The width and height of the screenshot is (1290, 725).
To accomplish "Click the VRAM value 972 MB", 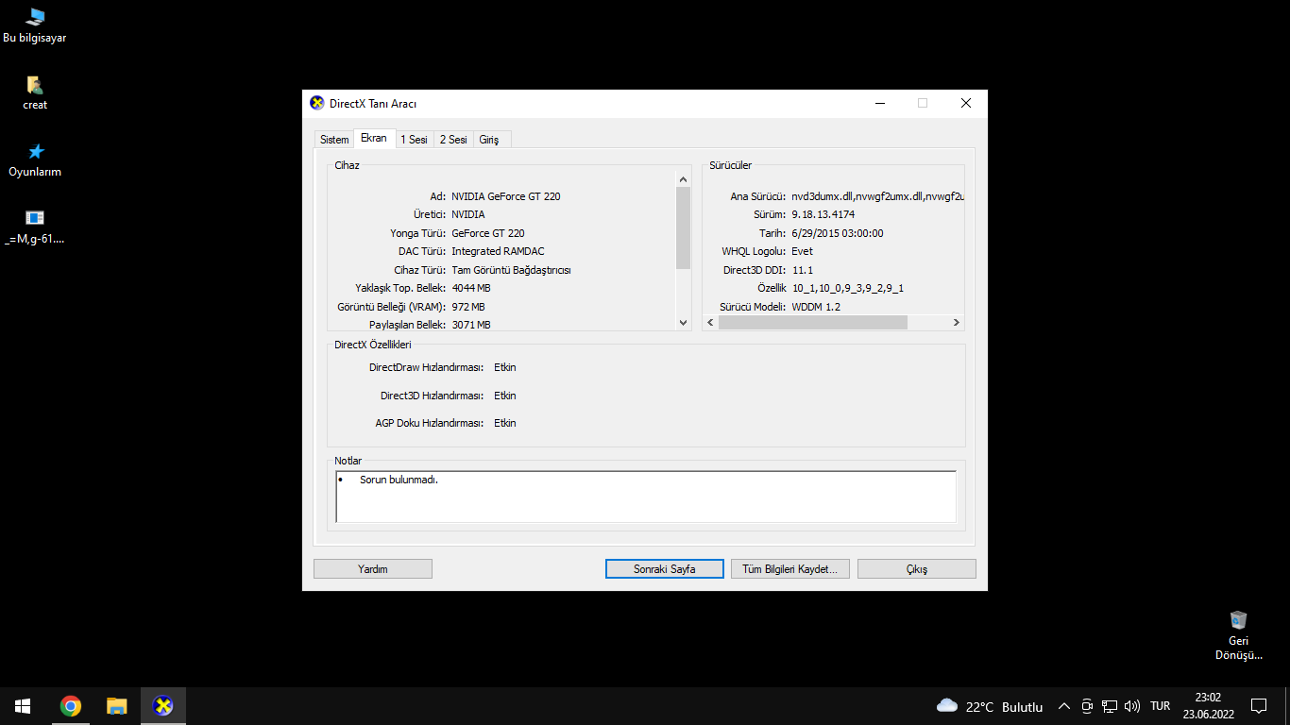I will 468,307.
